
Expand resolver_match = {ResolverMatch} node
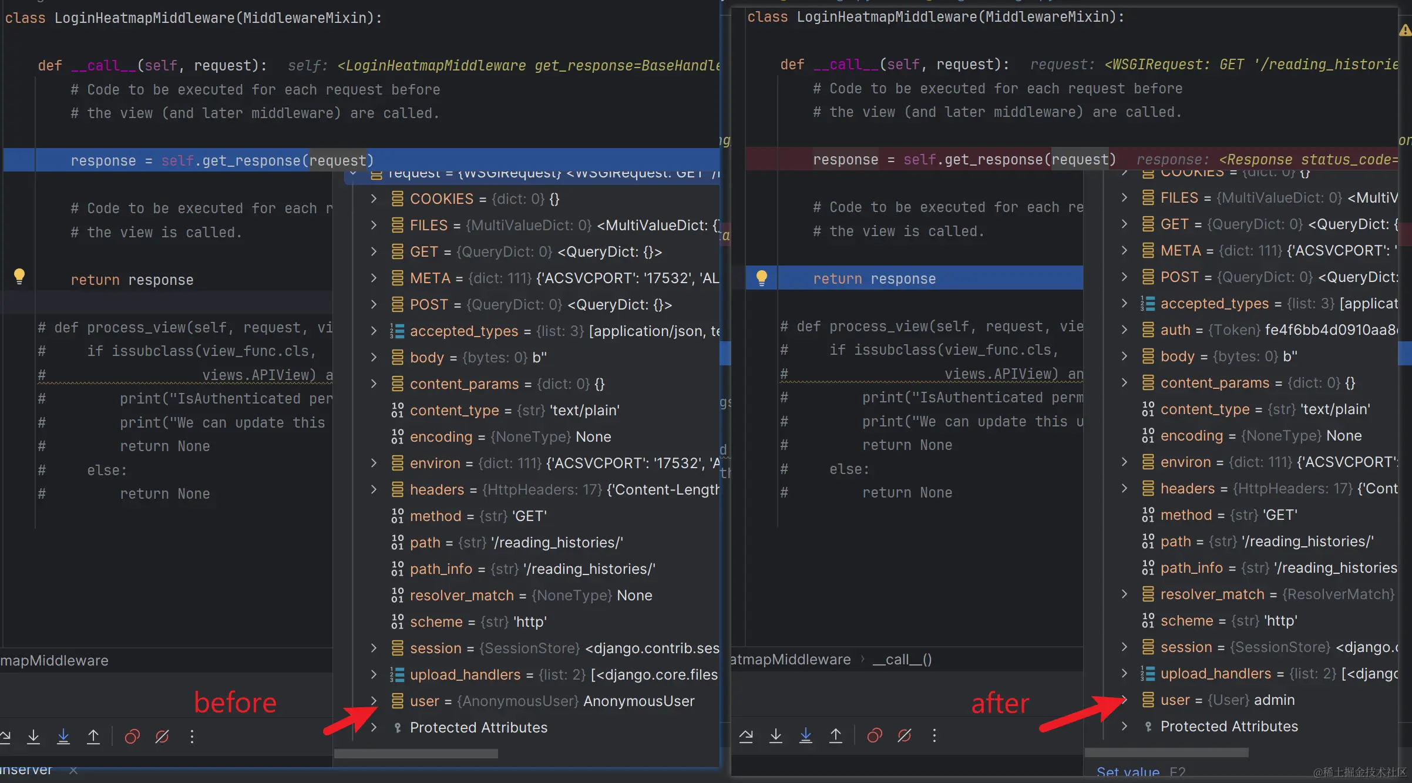point(1124,594)
